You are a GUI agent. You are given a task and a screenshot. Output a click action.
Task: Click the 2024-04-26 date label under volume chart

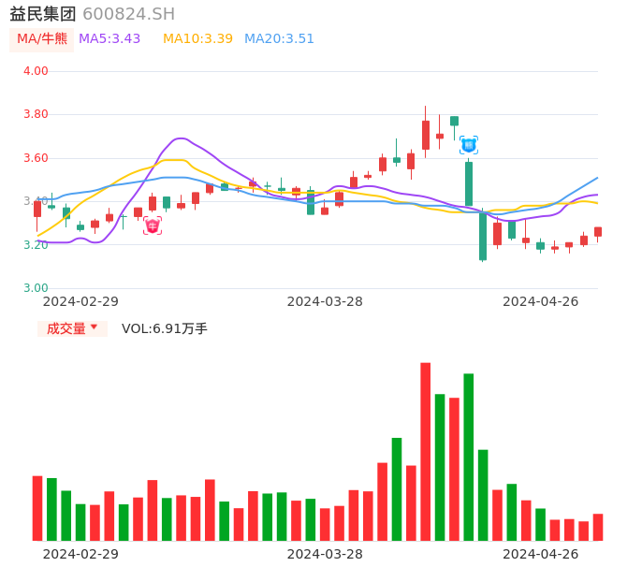click(541, 554)
